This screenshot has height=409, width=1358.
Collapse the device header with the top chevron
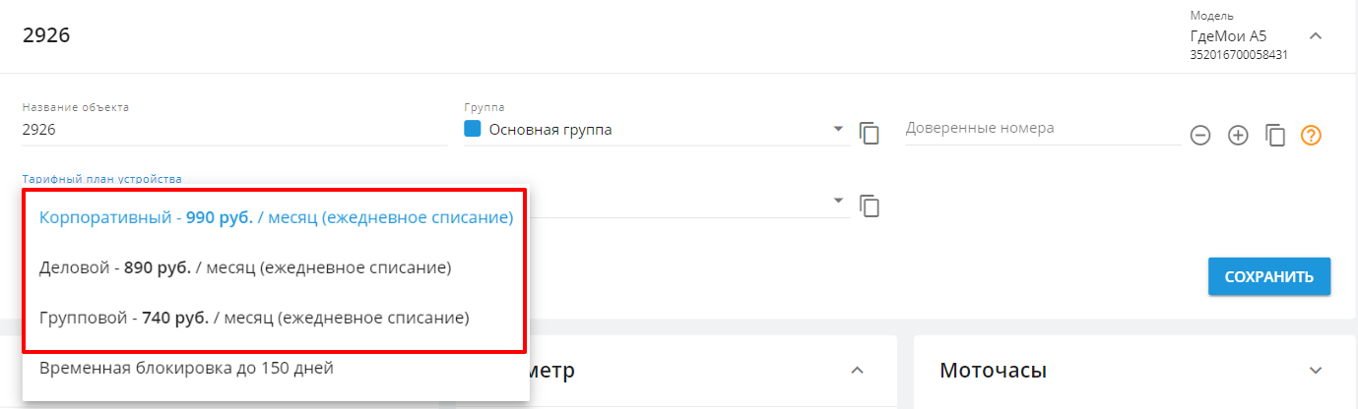tap(1315, 36)
